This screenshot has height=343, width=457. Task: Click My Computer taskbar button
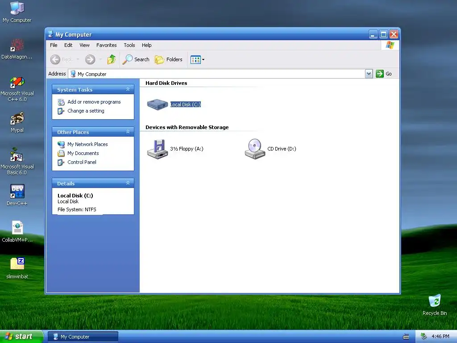(x=83, y=337)
